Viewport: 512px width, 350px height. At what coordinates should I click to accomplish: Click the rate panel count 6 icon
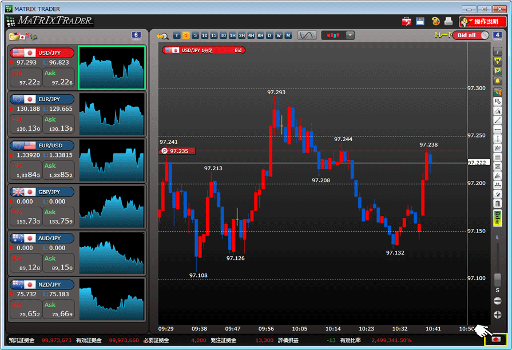pyautogui.click(x=136, y=35)
